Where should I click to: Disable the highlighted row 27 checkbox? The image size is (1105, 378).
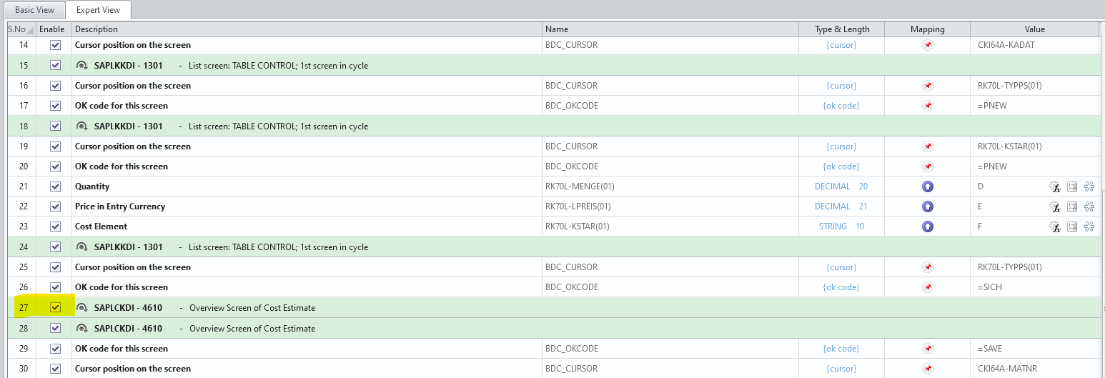[x=55, y=308]
